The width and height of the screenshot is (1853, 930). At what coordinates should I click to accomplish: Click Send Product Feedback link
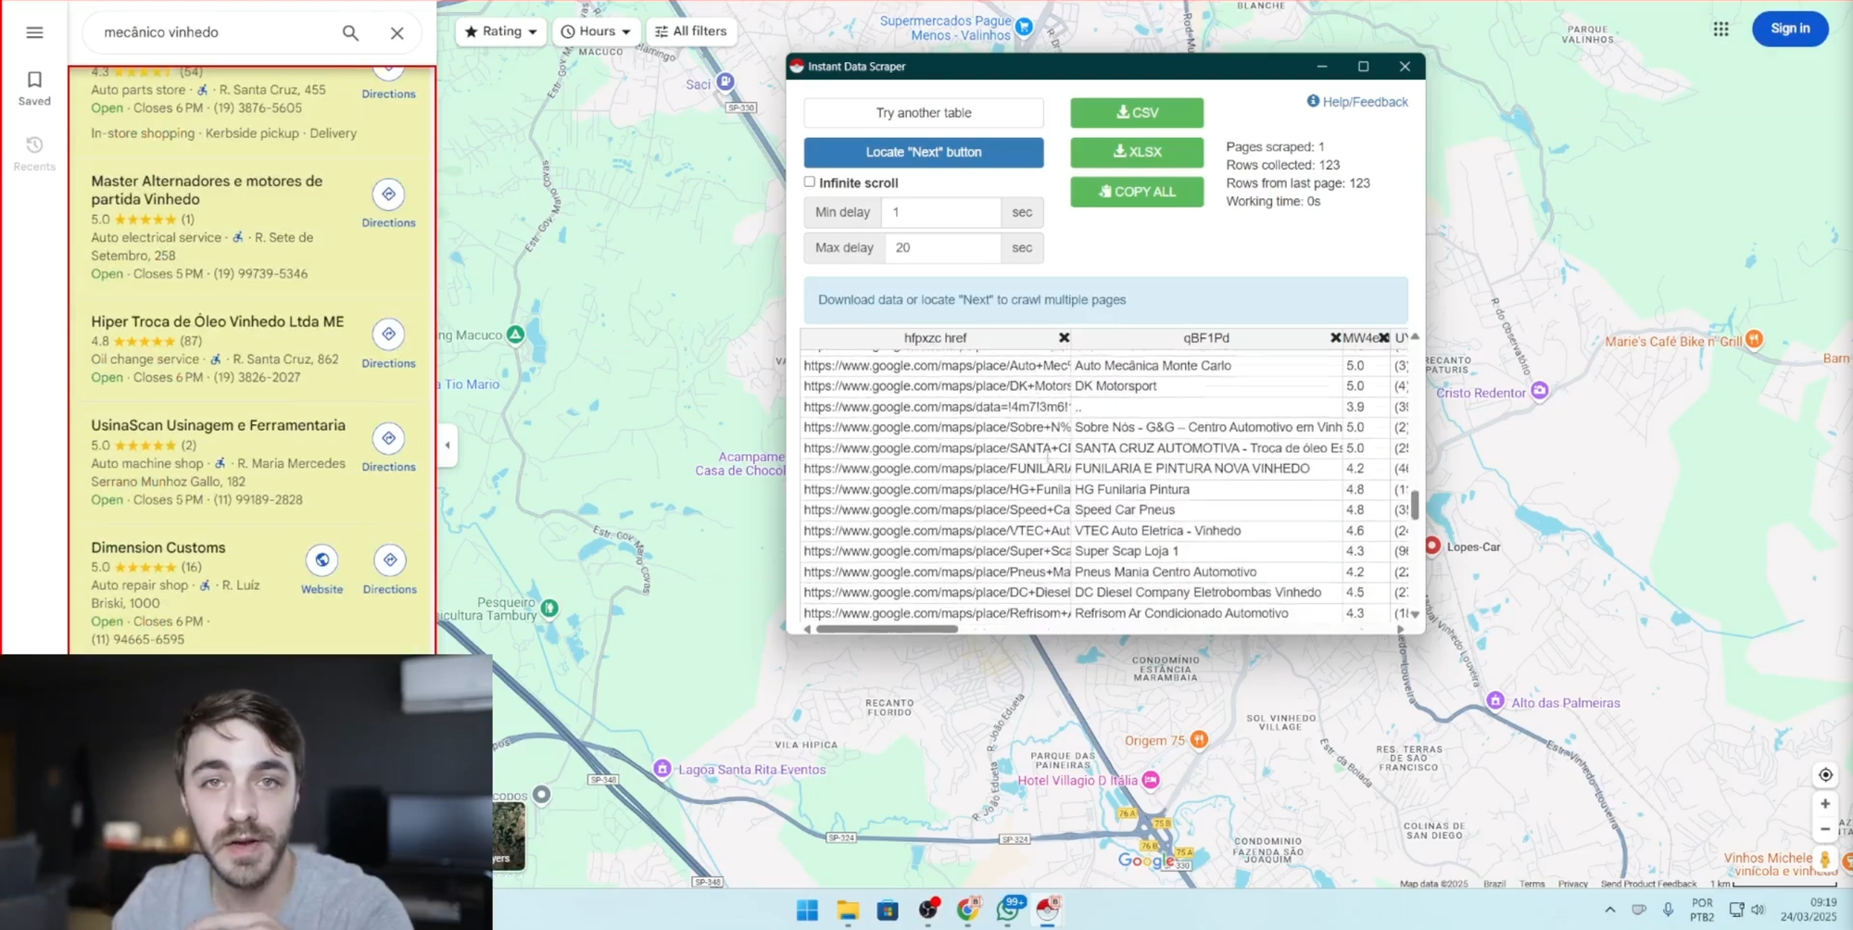point(1648,884)
